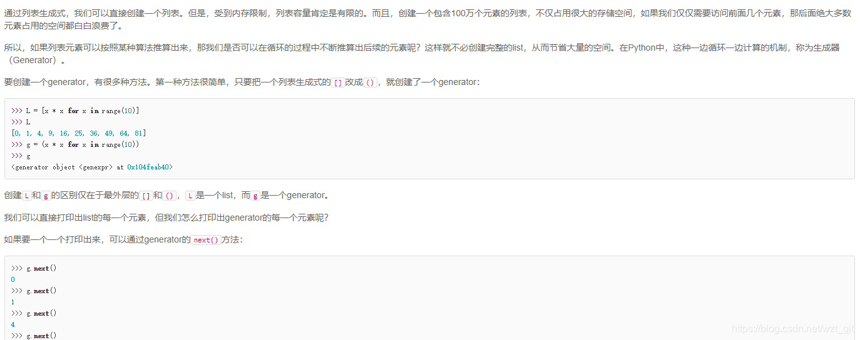The height and width of the screenshot is (340, 860).
Task: Click the blog.csdn.net watermark URL
Action: (792, 329)
